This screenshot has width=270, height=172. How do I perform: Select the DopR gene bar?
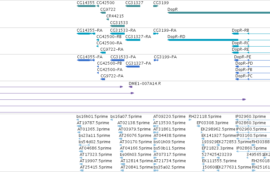[x=219, y=13]
